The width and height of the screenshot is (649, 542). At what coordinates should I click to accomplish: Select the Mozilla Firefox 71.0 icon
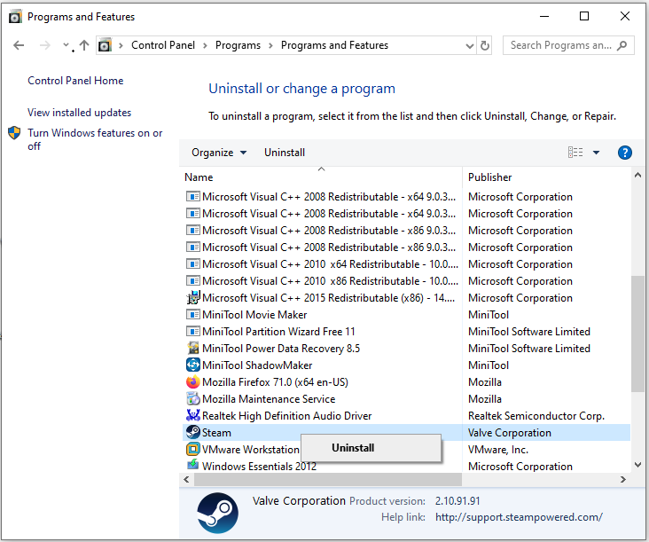pyautogui.click(x=193, y=381)
